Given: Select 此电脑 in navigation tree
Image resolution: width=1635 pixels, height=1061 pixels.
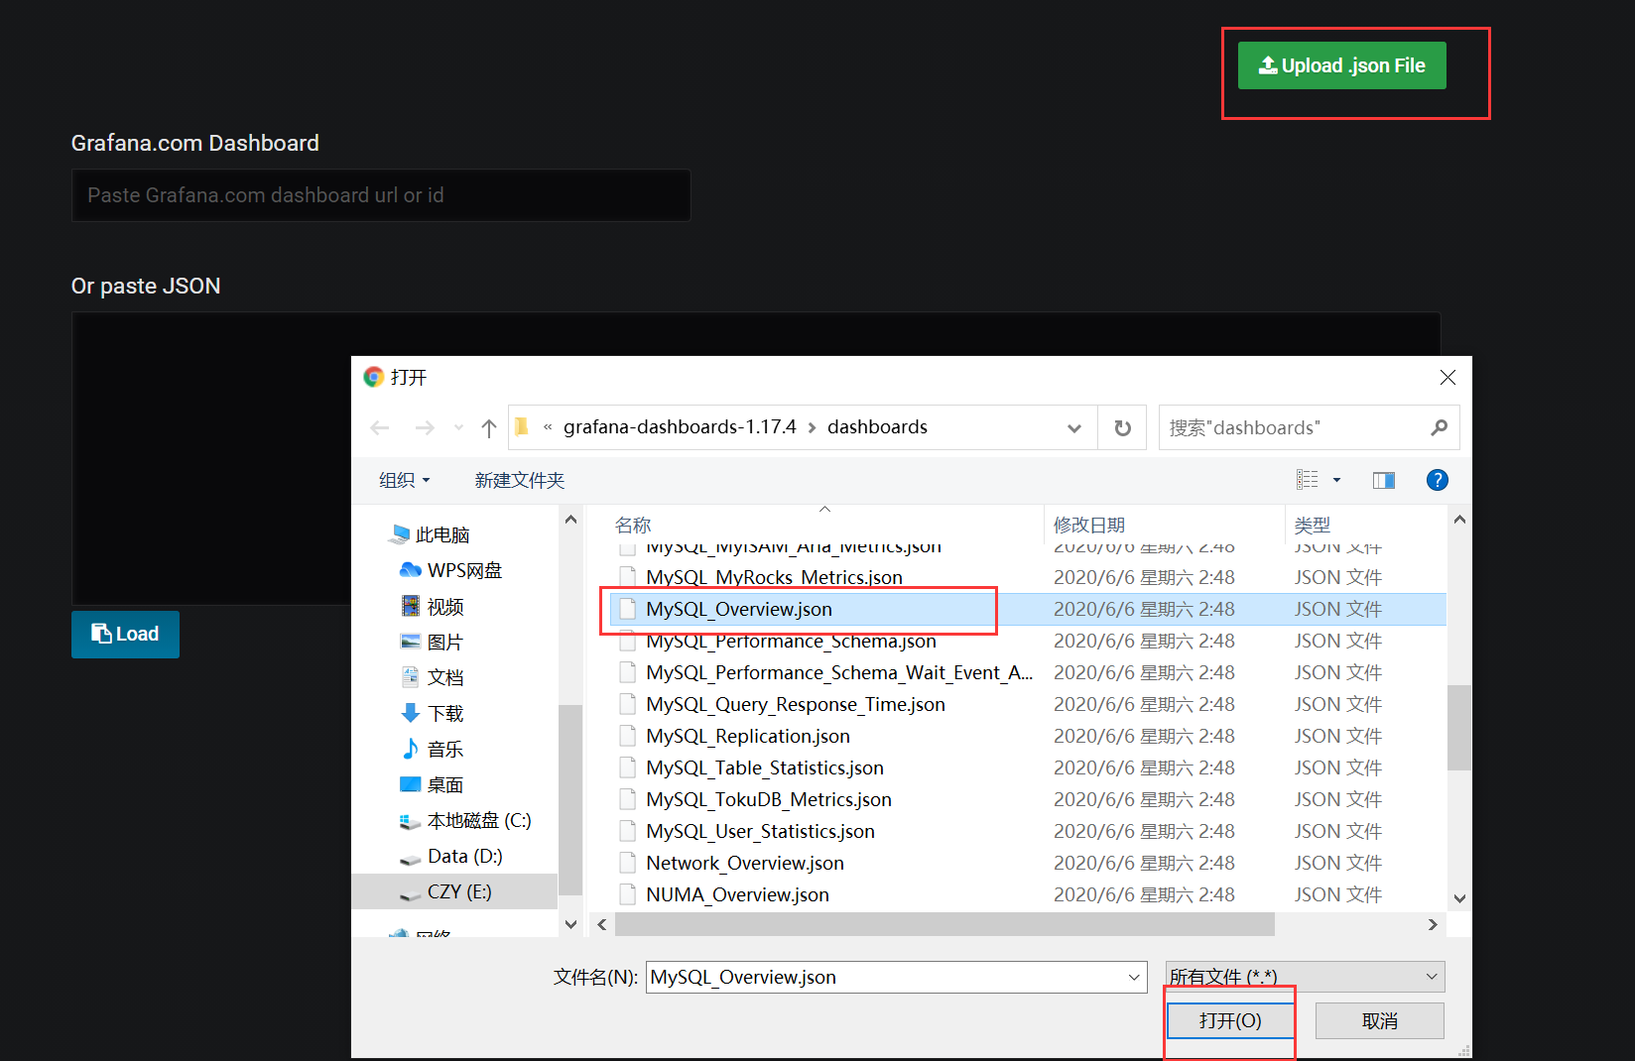Looking at the screenshot, I should coord(431,534).
